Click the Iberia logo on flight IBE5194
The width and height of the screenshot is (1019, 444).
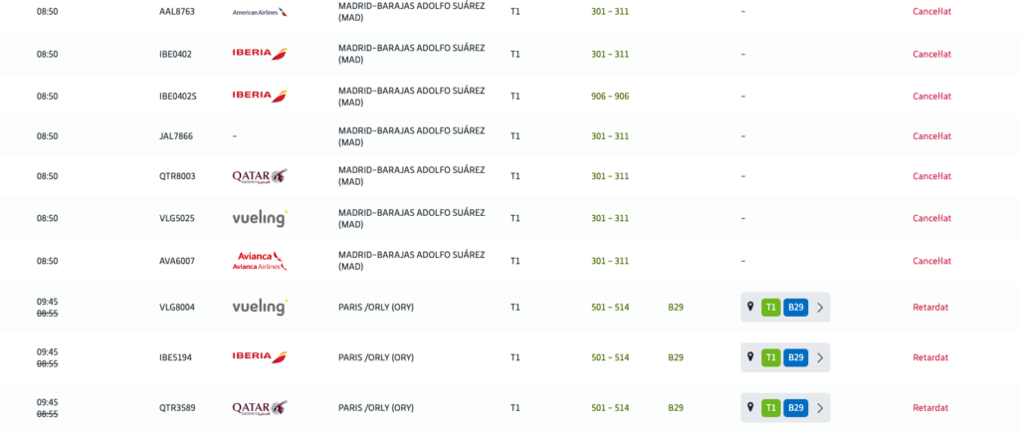pyautogui.click(x=259, y=356)
